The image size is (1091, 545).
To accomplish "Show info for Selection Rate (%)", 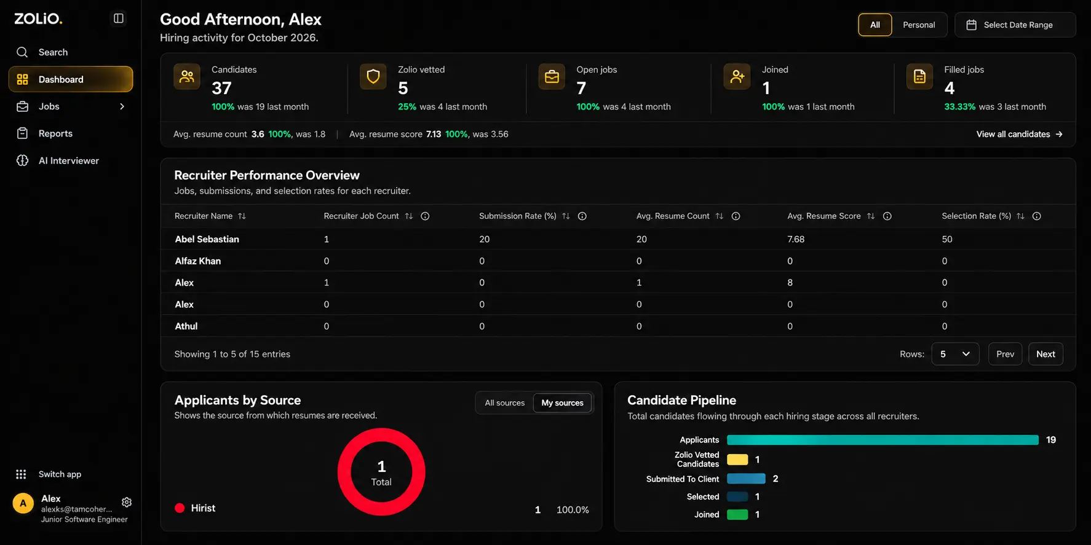I will pos(1036,216).
